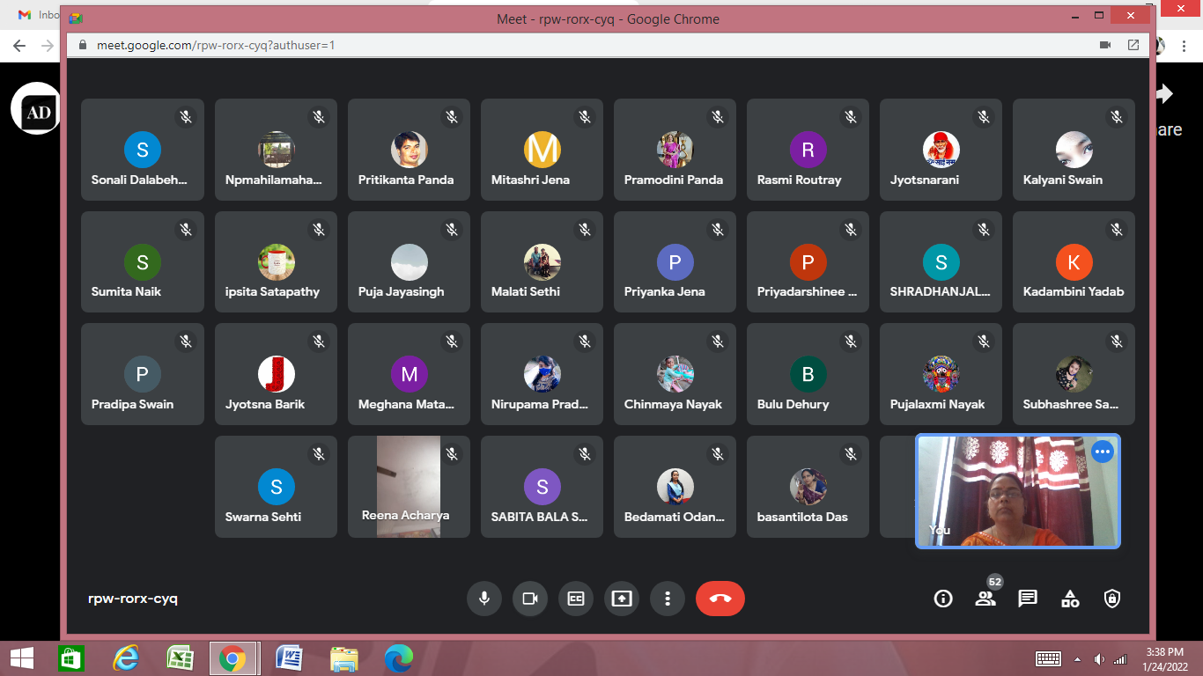
Task: Click the name Bedamati Odan...
Action: pyautogui.click(x=675, y=518)
